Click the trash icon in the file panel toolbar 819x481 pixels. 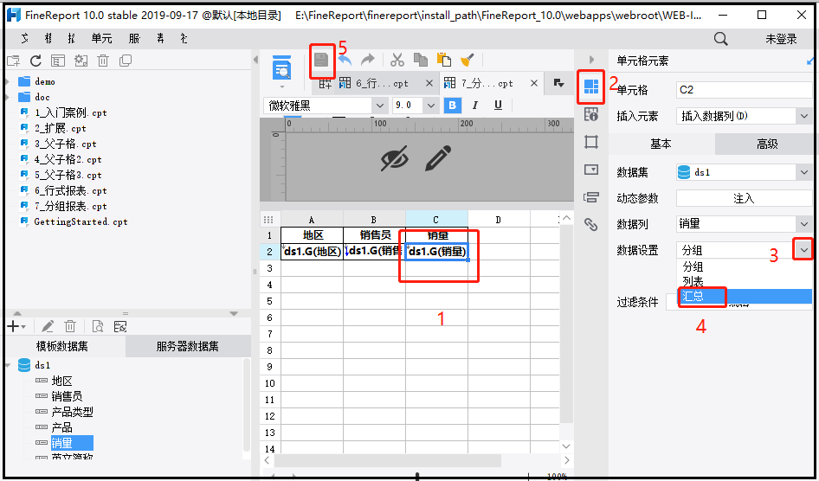(103, 61)
